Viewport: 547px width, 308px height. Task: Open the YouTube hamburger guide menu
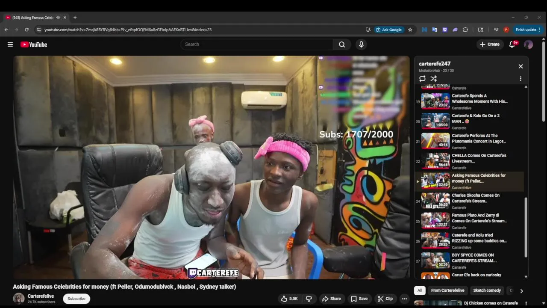tap(10, 44)
